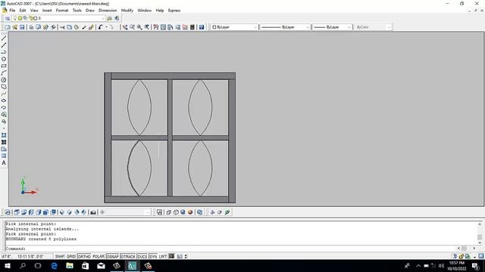Toggle OTRACK in status bar

click(128, 256)
